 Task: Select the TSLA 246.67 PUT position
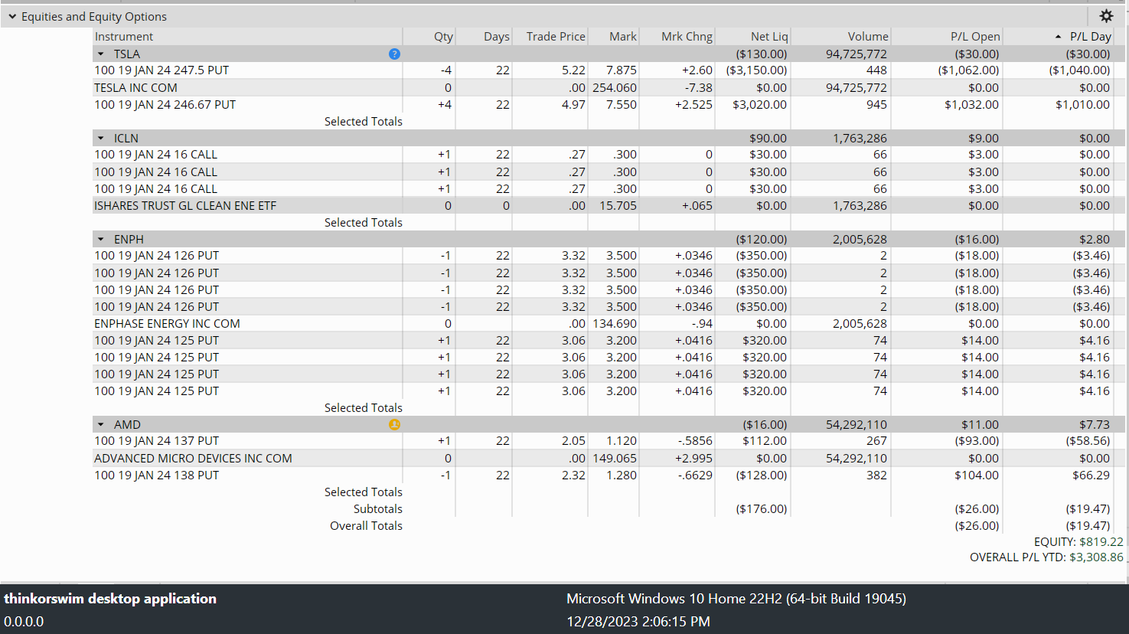coord(609,104)
